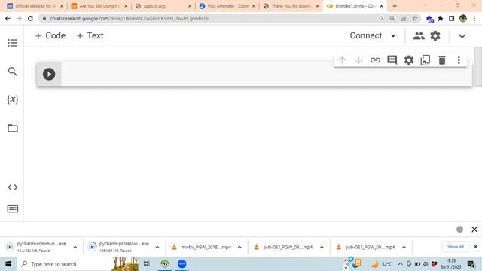
Task: Close the bottom Colab panel
Action: coord(474,229)
